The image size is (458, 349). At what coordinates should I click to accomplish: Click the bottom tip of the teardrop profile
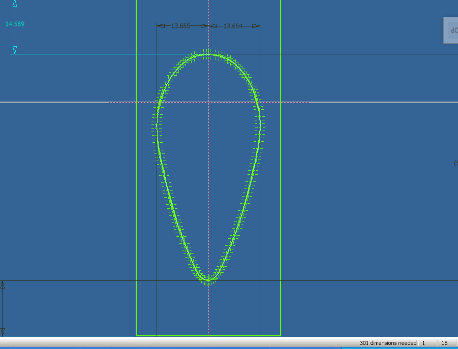pyautogui.click(x=208, y=279)
